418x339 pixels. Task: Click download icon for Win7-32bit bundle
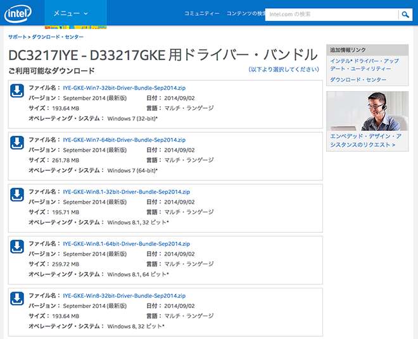coord(17,91)
